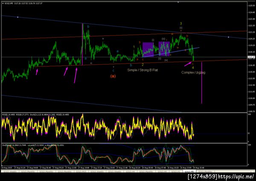256x181 pixels.
Task: Switch to the GOLD,M15 chart tab
Action: pyautogui.click(x=81, y=172)
